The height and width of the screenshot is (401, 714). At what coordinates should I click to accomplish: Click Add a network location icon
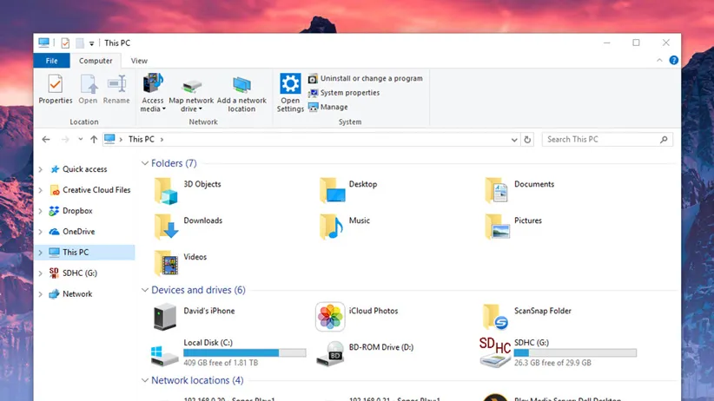[x=241, y=85]
